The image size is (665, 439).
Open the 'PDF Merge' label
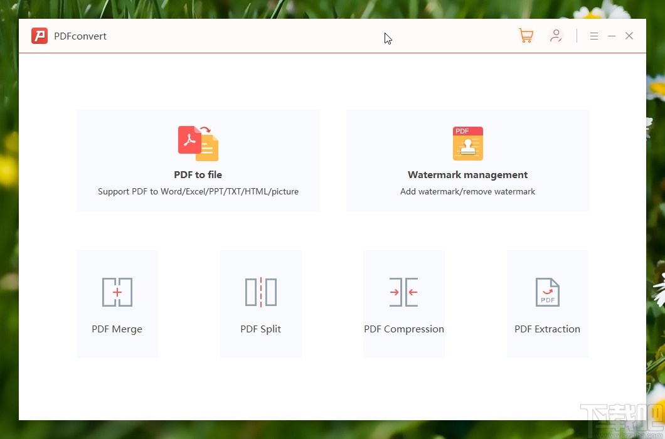[x=117, y=329]
